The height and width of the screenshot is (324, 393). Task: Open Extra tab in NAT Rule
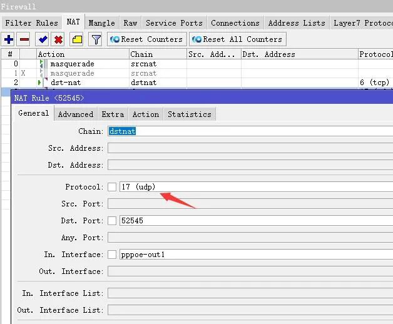pyautogui.click(x=113, y=114)
